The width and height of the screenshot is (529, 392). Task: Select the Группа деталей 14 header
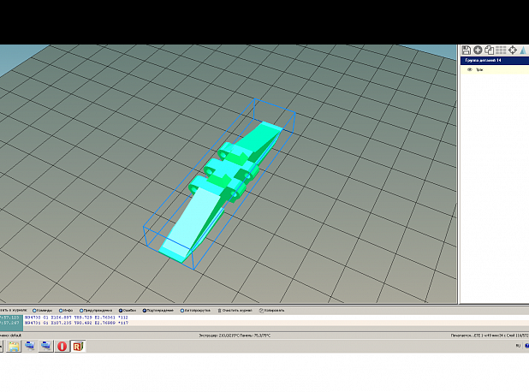[495, 61]
